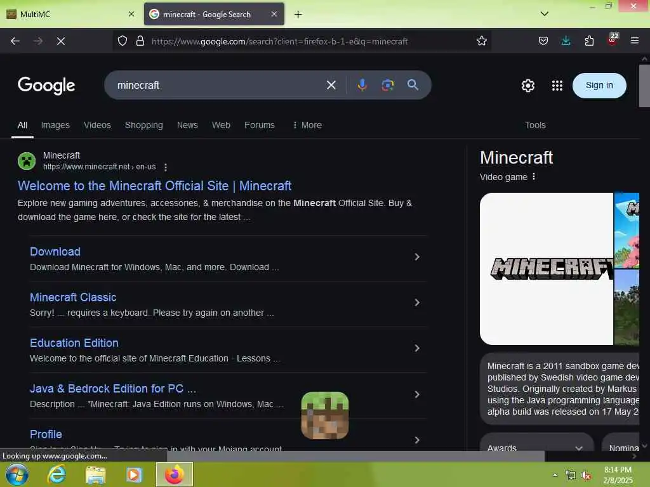
Task: Click the Firefox taskbar button
Action: (x=175, y=474)
